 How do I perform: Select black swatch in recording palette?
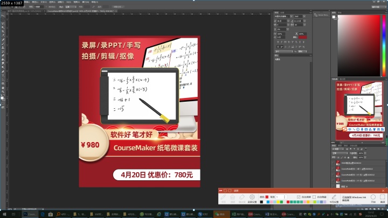click(261, 202)
